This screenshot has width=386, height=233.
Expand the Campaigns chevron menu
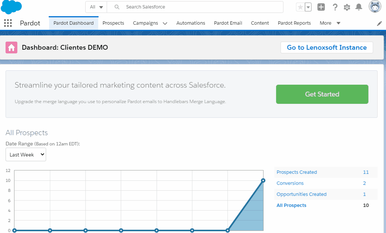click(x=165, y=23)
